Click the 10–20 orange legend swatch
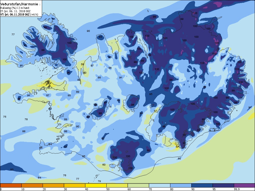The height and width of the screenshot is (191, 255). tap(32, 185)
